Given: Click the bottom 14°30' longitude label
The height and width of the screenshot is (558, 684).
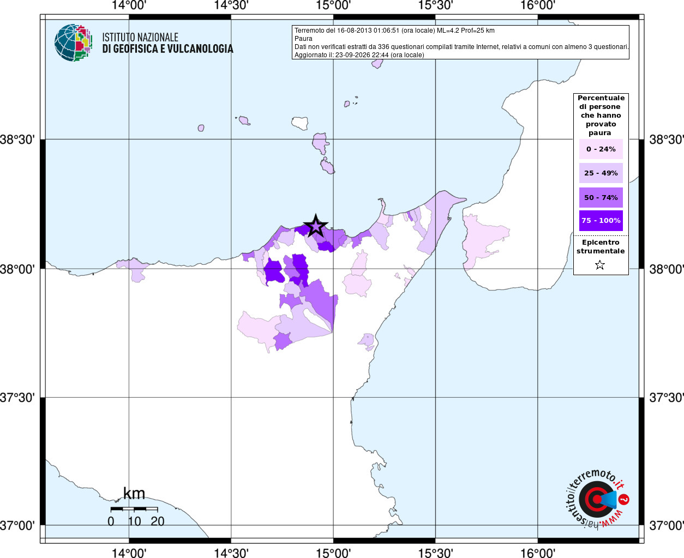Looking at the screenshot, I should click(231, 553).
